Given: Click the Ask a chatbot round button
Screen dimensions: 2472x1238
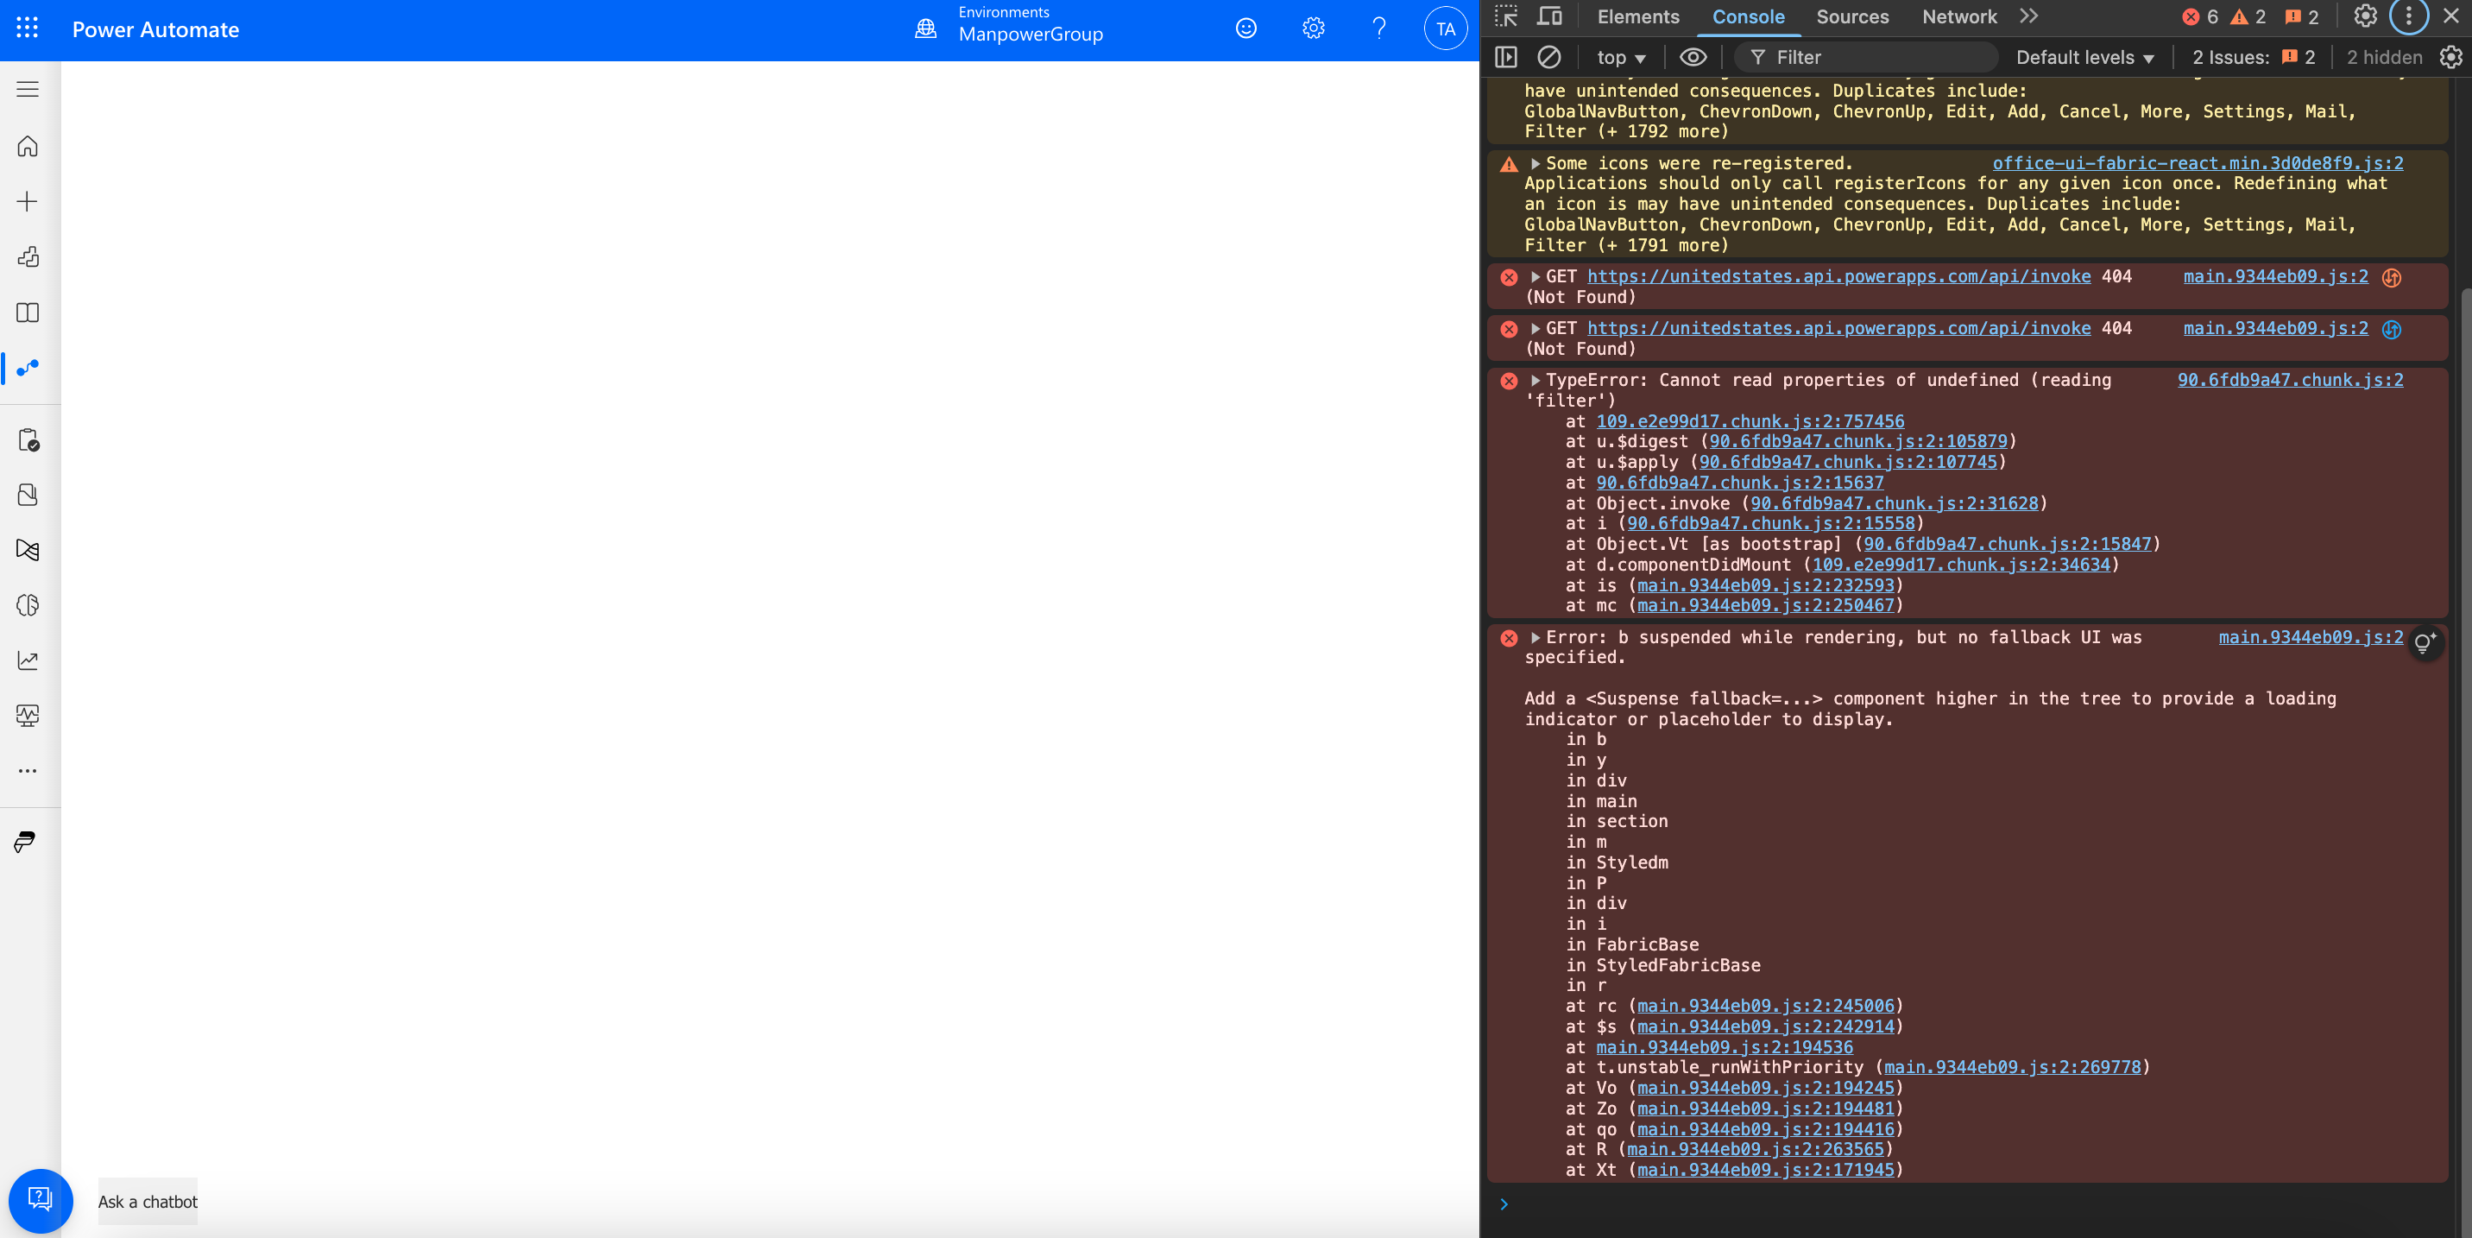Looking at the screenshot, I should tap(41, 1200).
